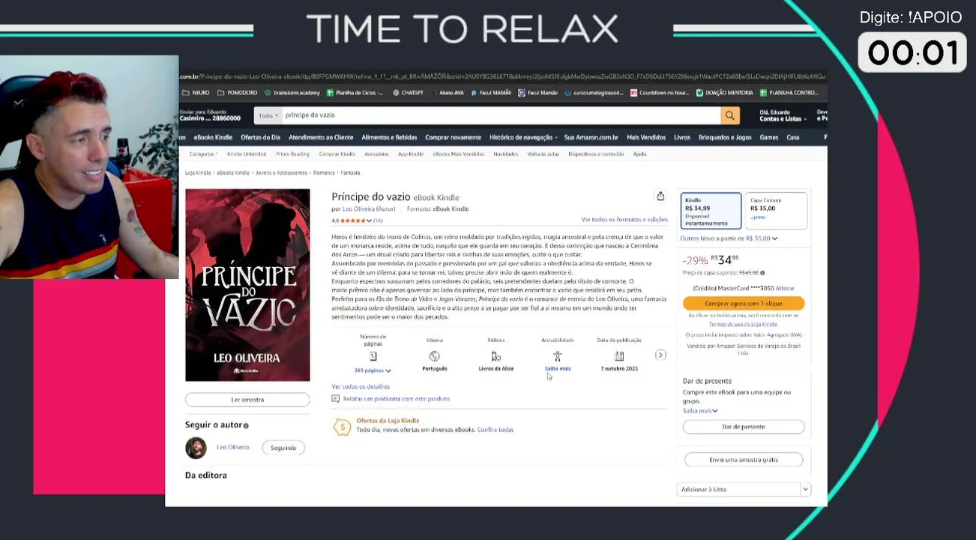Click the accessibility person icon
The width and height of the screenshot is (976, 540).
pos(557,356)
